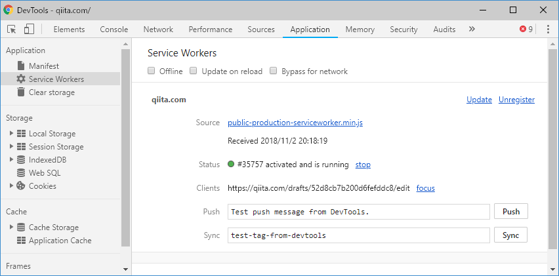This screenshot has width=559, height=276.
Task: Check the Update on reload option
Action: [194, 71]
